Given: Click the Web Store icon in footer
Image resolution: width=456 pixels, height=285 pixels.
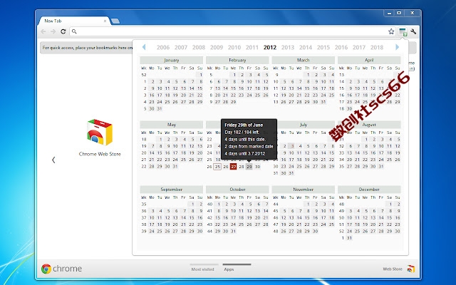Looking at the screenshot, I should (411, 269).
